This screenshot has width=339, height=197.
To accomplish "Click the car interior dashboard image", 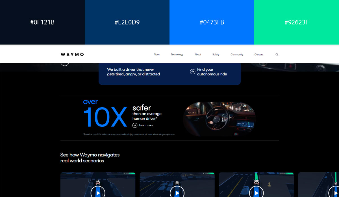I will (x=220, y=119).
